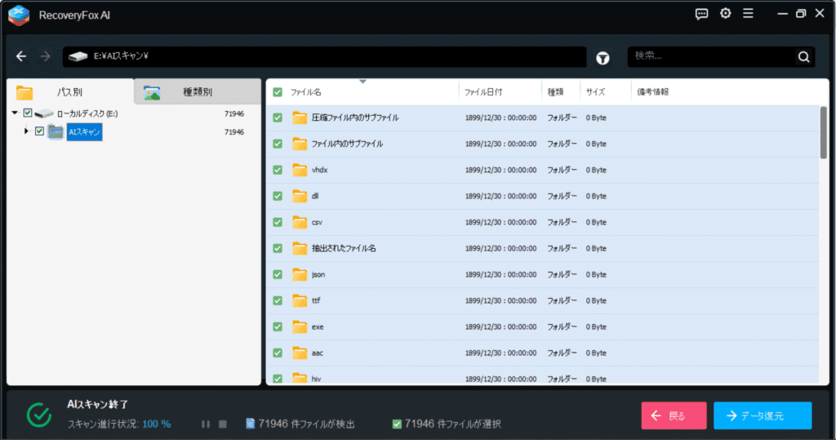Click folder icon of vhdx row
Image resolution: width=836 pixels, height=440 pixels.
click(300, 170)
